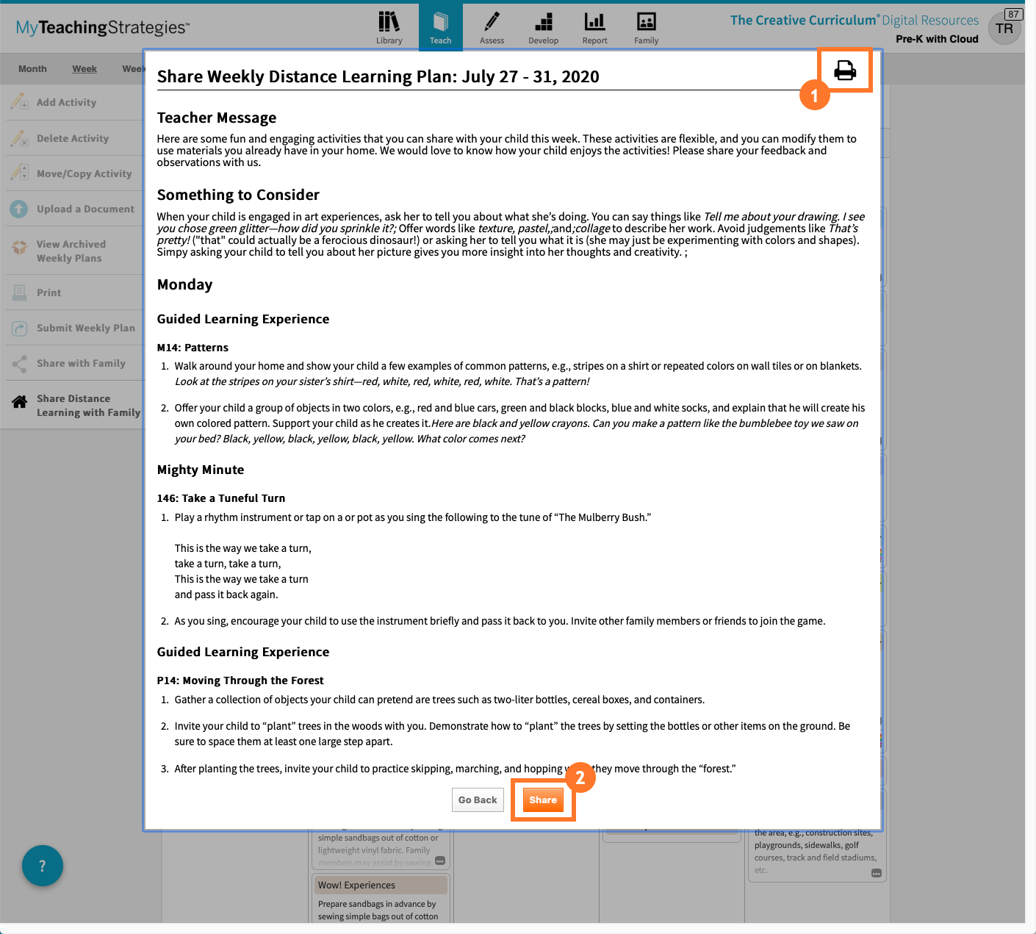Switch to the Month view tab

[x=32, y=68]
